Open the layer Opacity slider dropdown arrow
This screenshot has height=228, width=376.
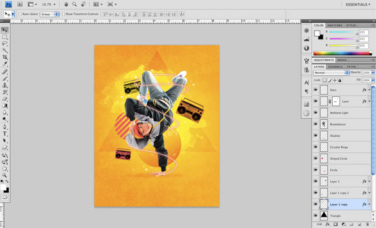[373, 72]
